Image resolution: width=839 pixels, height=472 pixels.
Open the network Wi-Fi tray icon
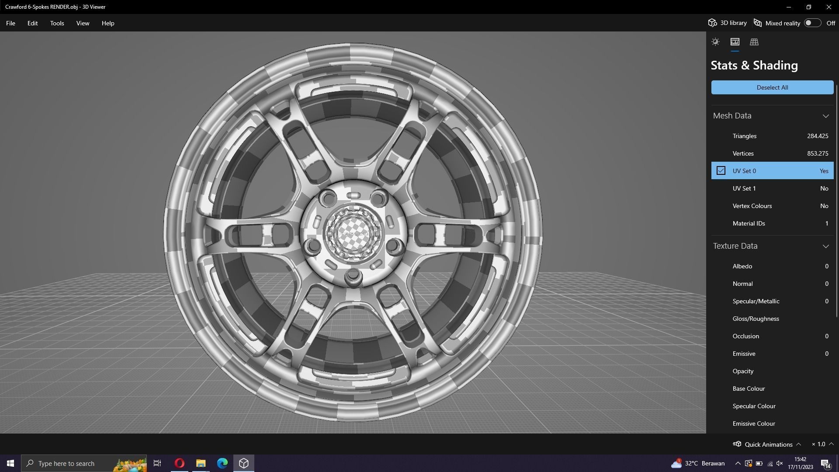pos(770,463)
